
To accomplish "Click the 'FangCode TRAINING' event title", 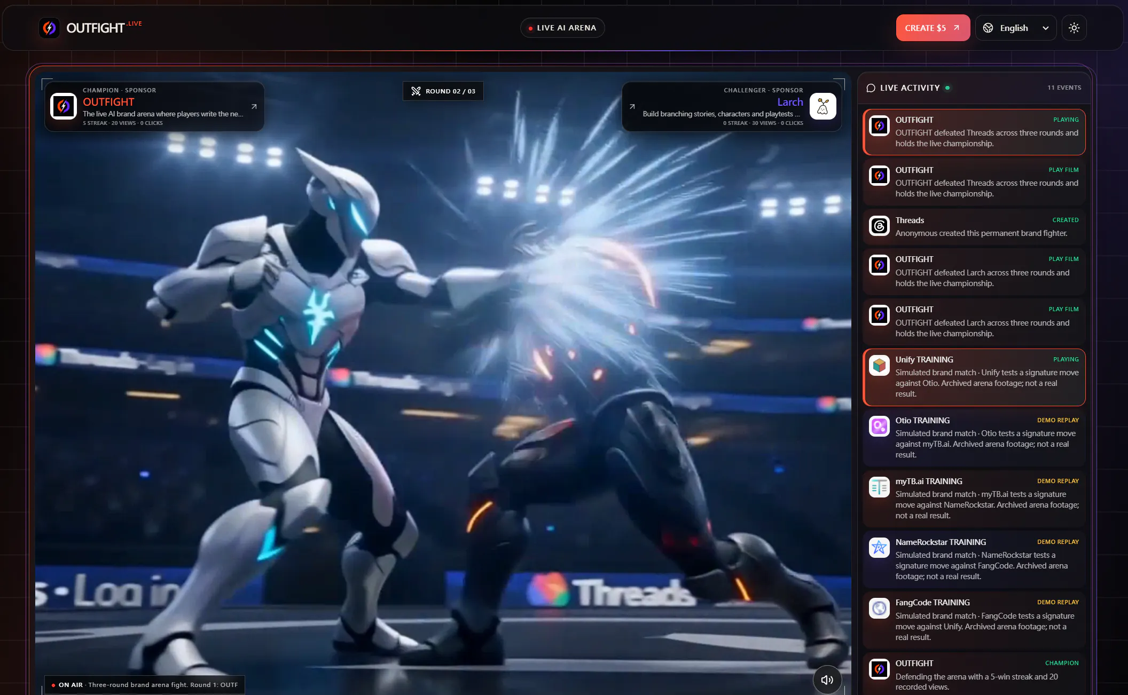I will [x=933, y=603].
